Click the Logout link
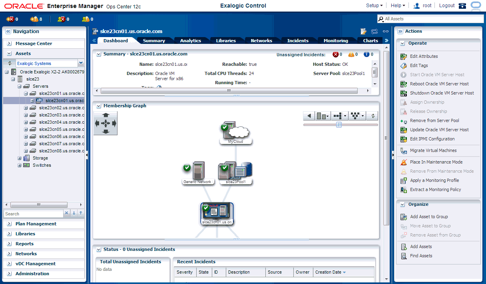 click(447, 6)
